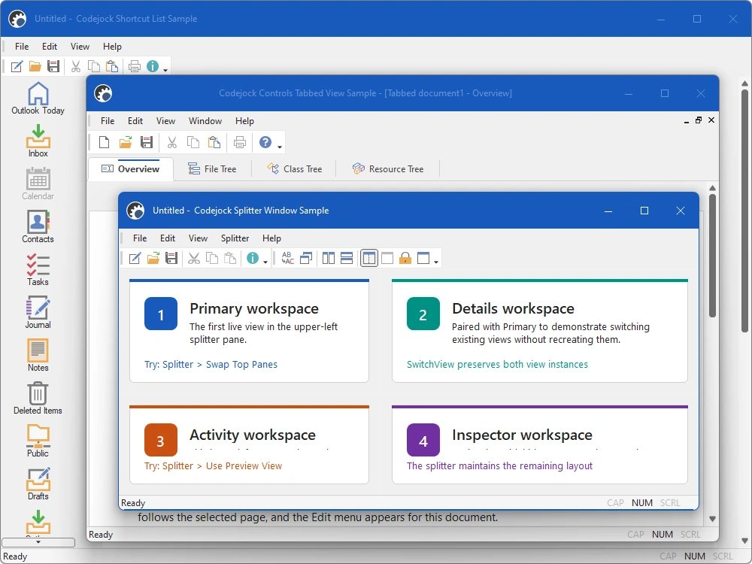The height and width of the screenshot is (564, 752).
Task: Select the Inbox shortcut icon
Action: [x=38, y=135]
